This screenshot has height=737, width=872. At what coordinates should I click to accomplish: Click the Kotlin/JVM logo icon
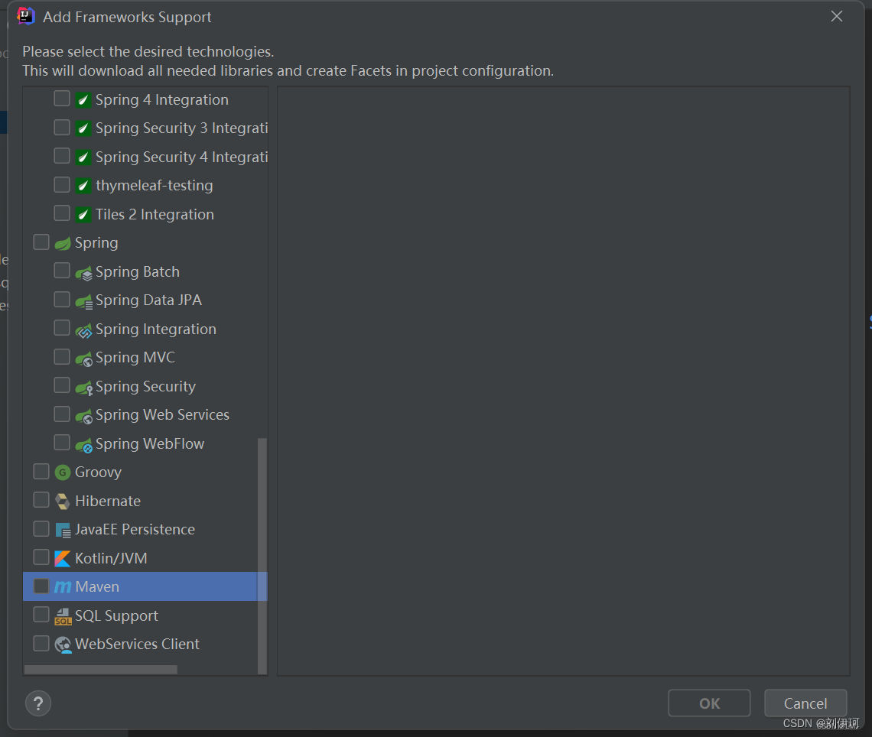[63, 559]
